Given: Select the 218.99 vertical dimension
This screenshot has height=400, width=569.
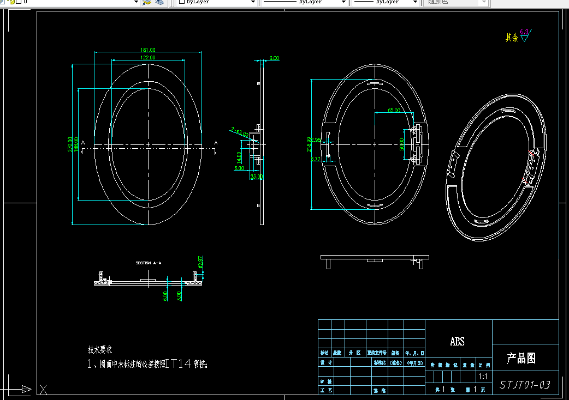Looking at the screenshot, I should click(x=309, y=144).
